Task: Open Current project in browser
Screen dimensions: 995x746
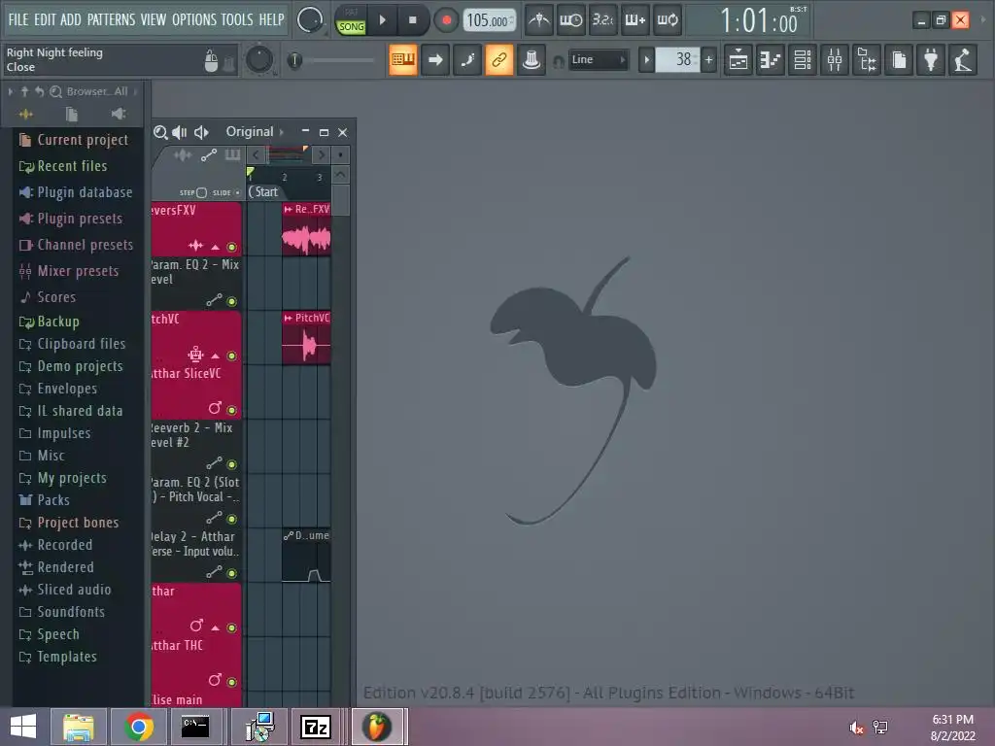Action: click(74, 140)
